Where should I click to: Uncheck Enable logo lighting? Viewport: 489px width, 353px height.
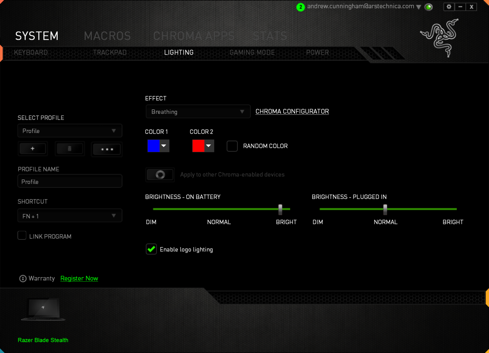(x=151, y=249)
